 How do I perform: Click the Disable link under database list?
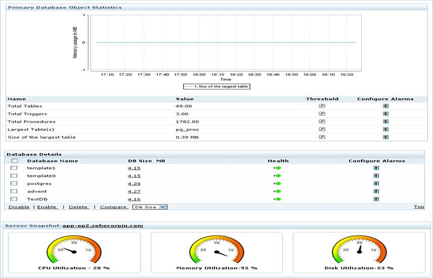point(19,207)
